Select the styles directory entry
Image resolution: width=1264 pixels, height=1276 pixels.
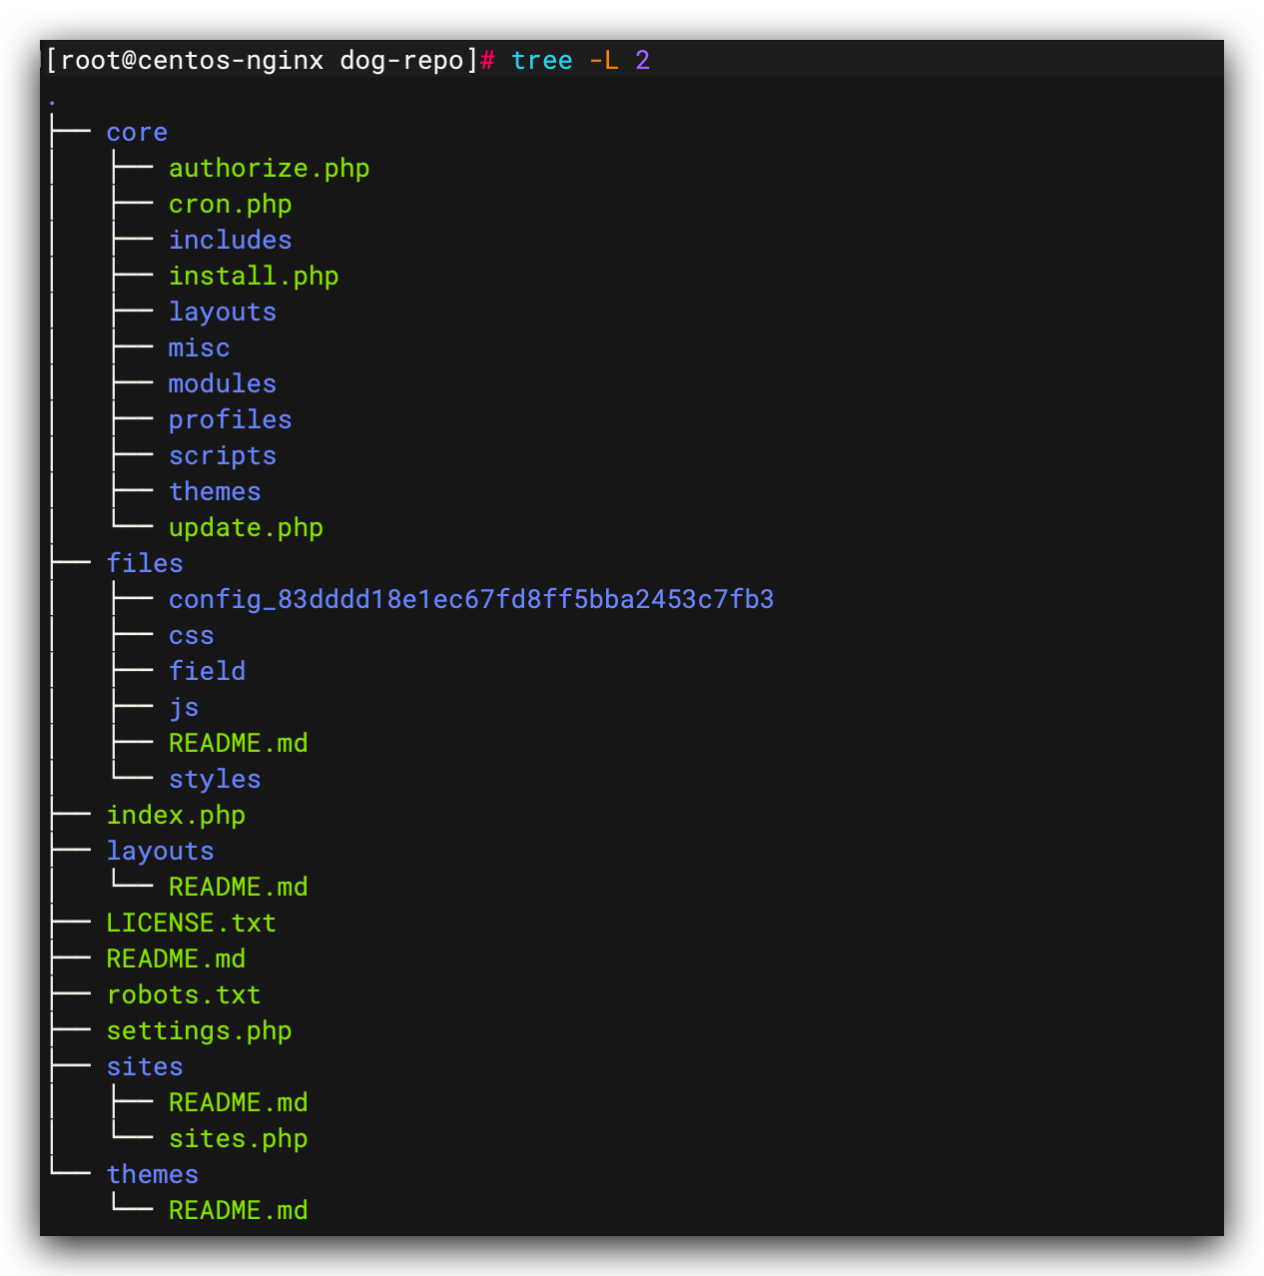215,780
